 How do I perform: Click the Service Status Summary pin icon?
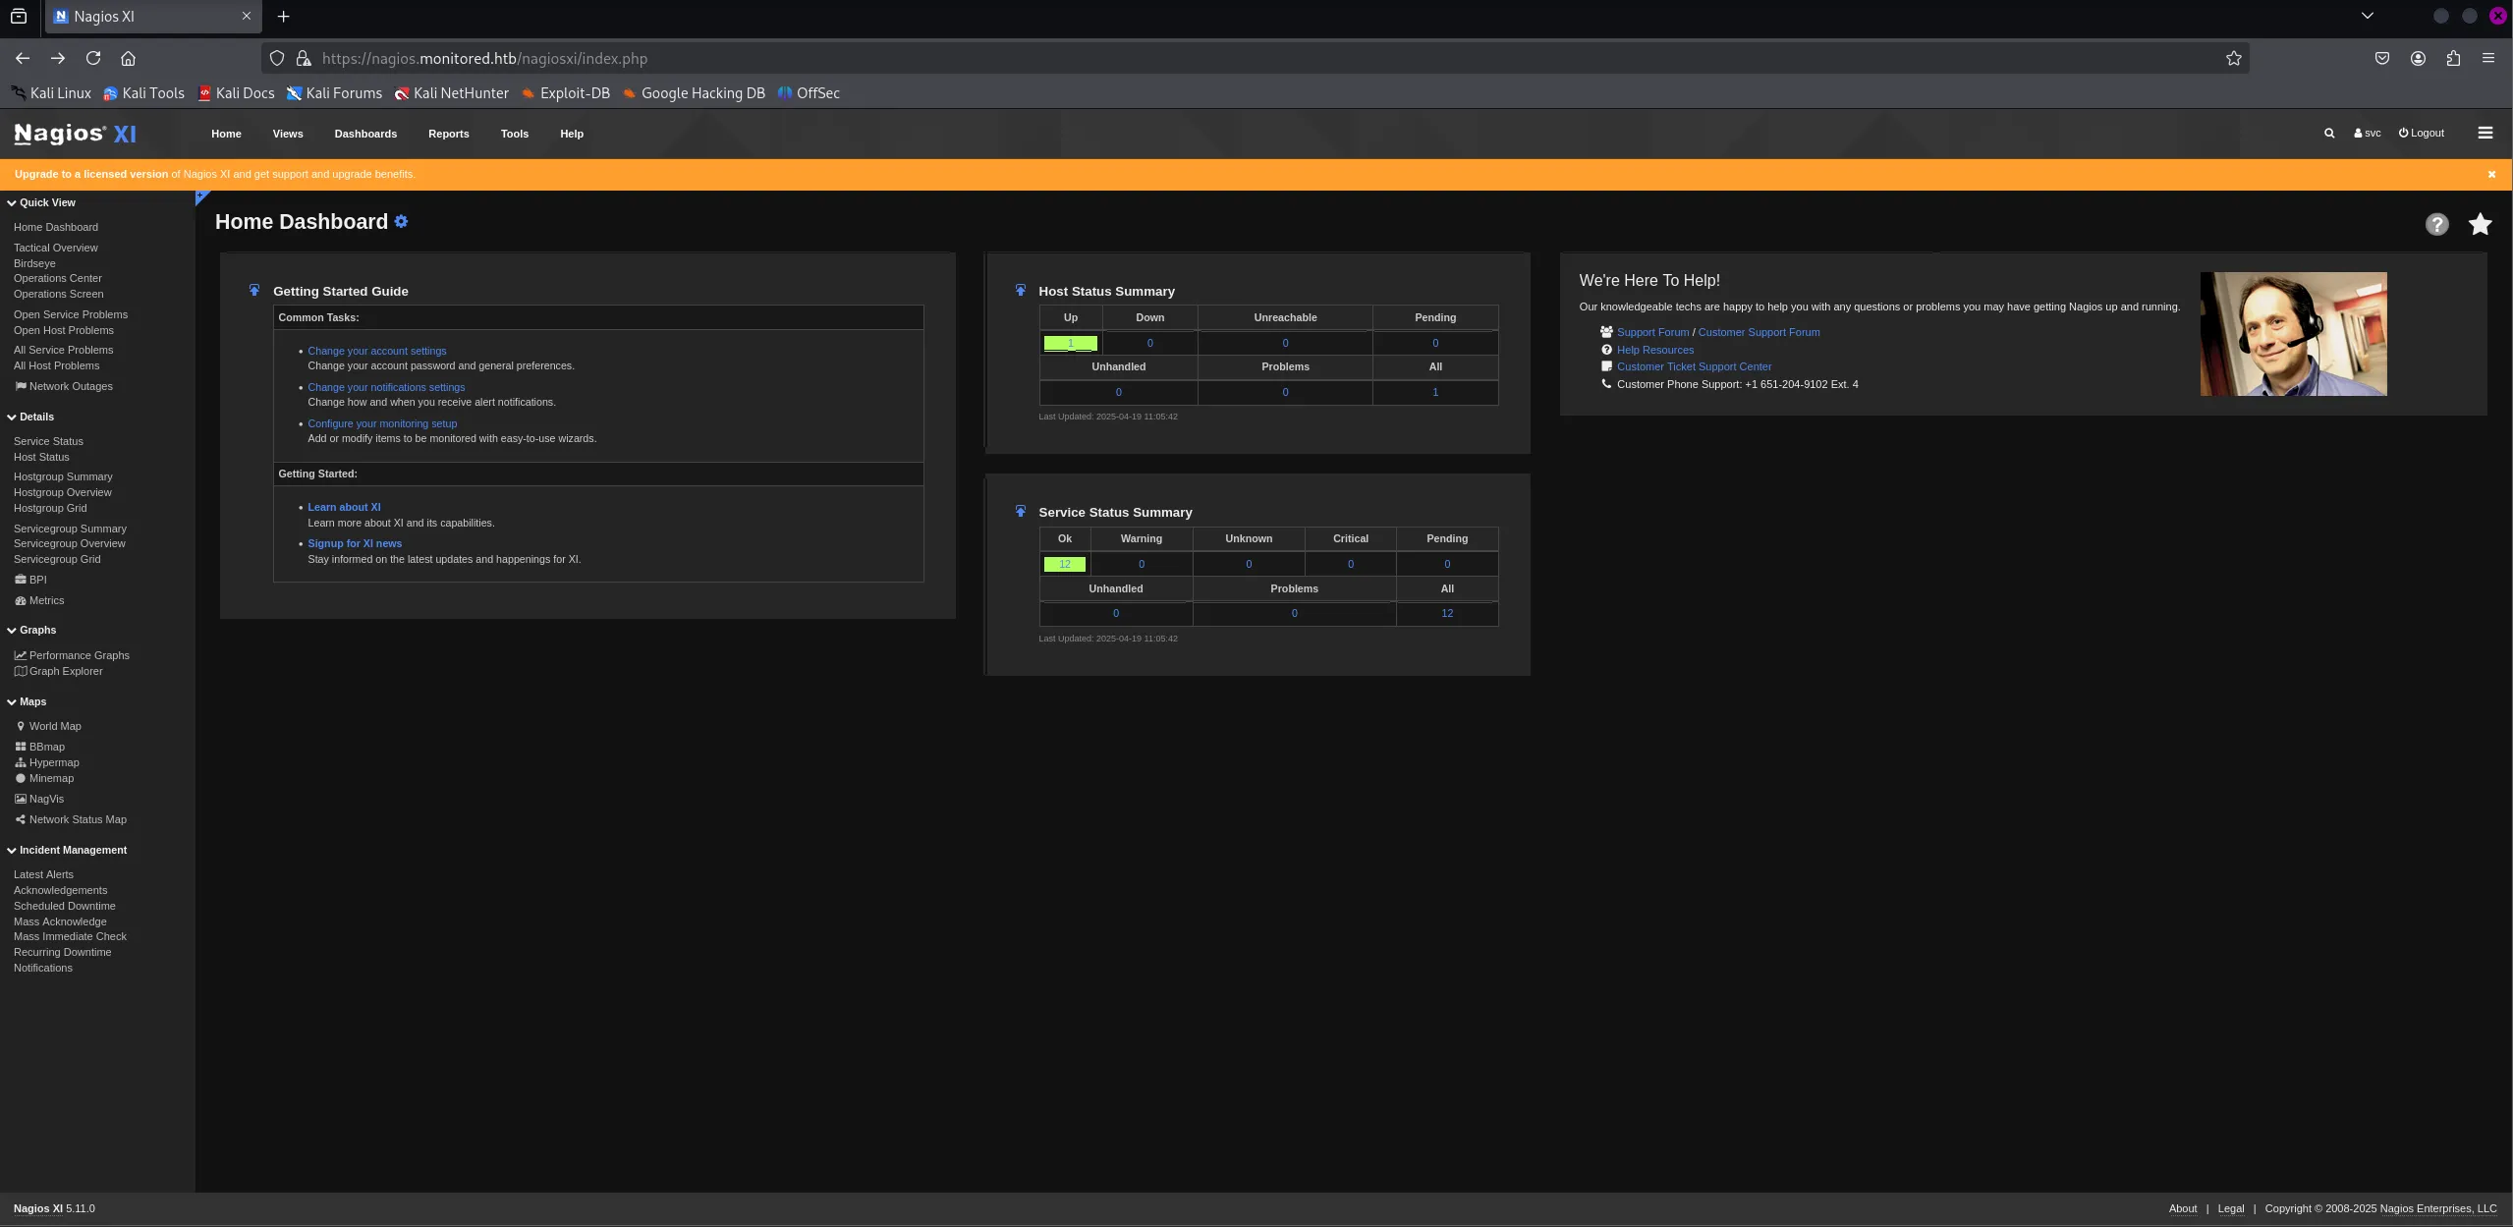[1020, 512]
